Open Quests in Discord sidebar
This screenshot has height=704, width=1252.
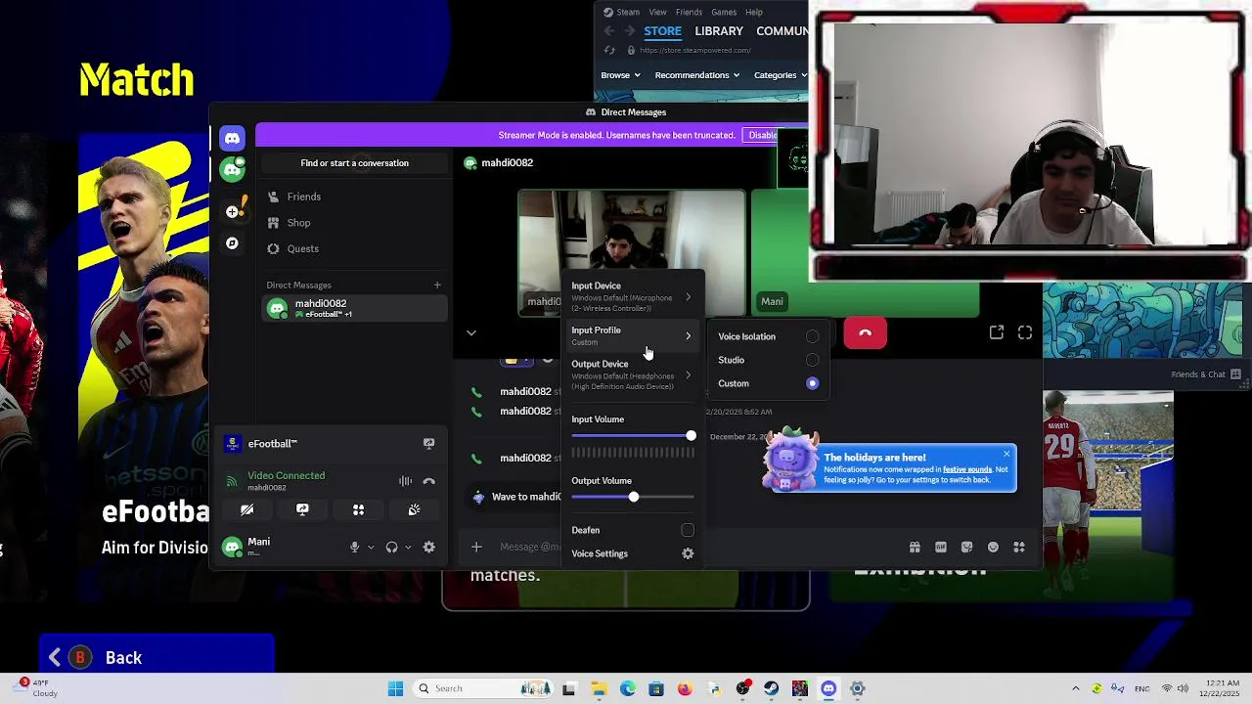(354, 248)
